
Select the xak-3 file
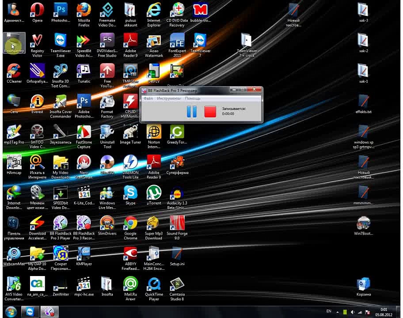click(x=363, y=12)
